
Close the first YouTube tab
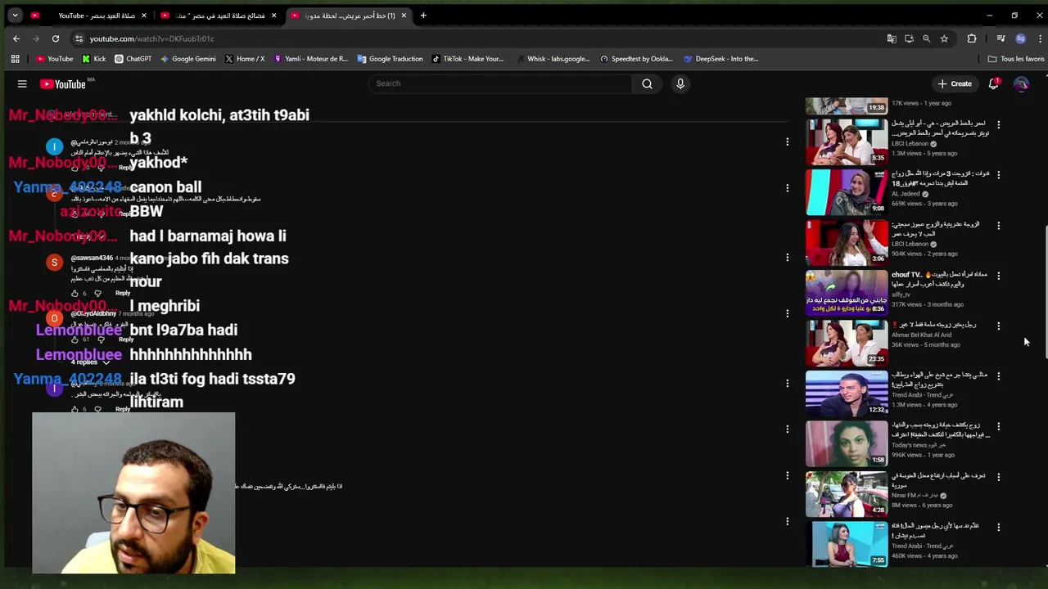coord(144,16)
